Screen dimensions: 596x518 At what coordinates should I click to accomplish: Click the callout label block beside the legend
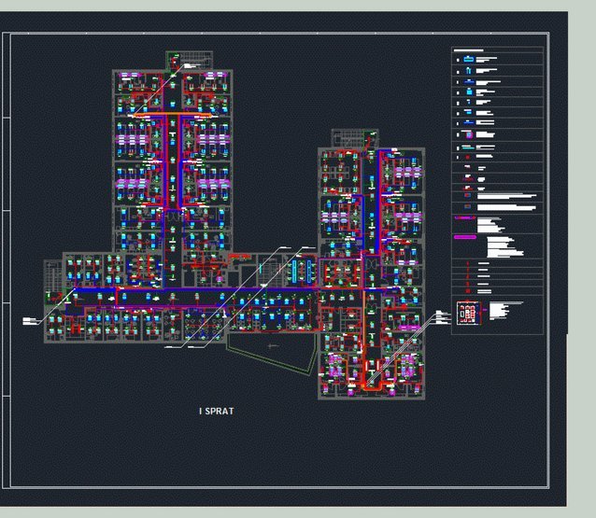(443, 317)
